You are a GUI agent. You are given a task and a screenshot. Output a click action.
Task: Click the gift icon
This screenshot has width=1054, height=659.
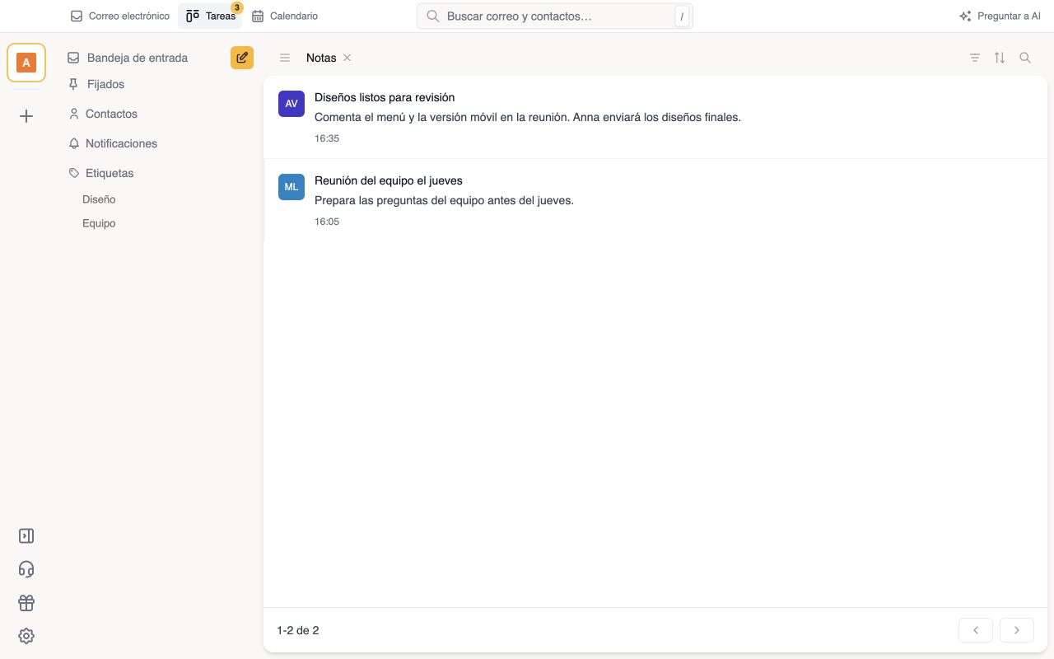(x=26, y=603)
